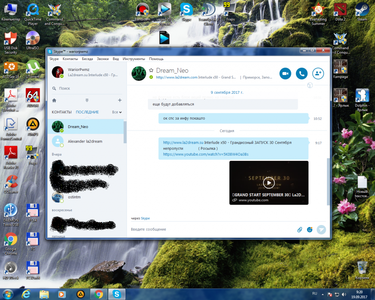Image resolution: width=375 pixels, height=300 pixels.
Task: Play the Grand Start September 30 video preview
Action: tap(268, 183)
